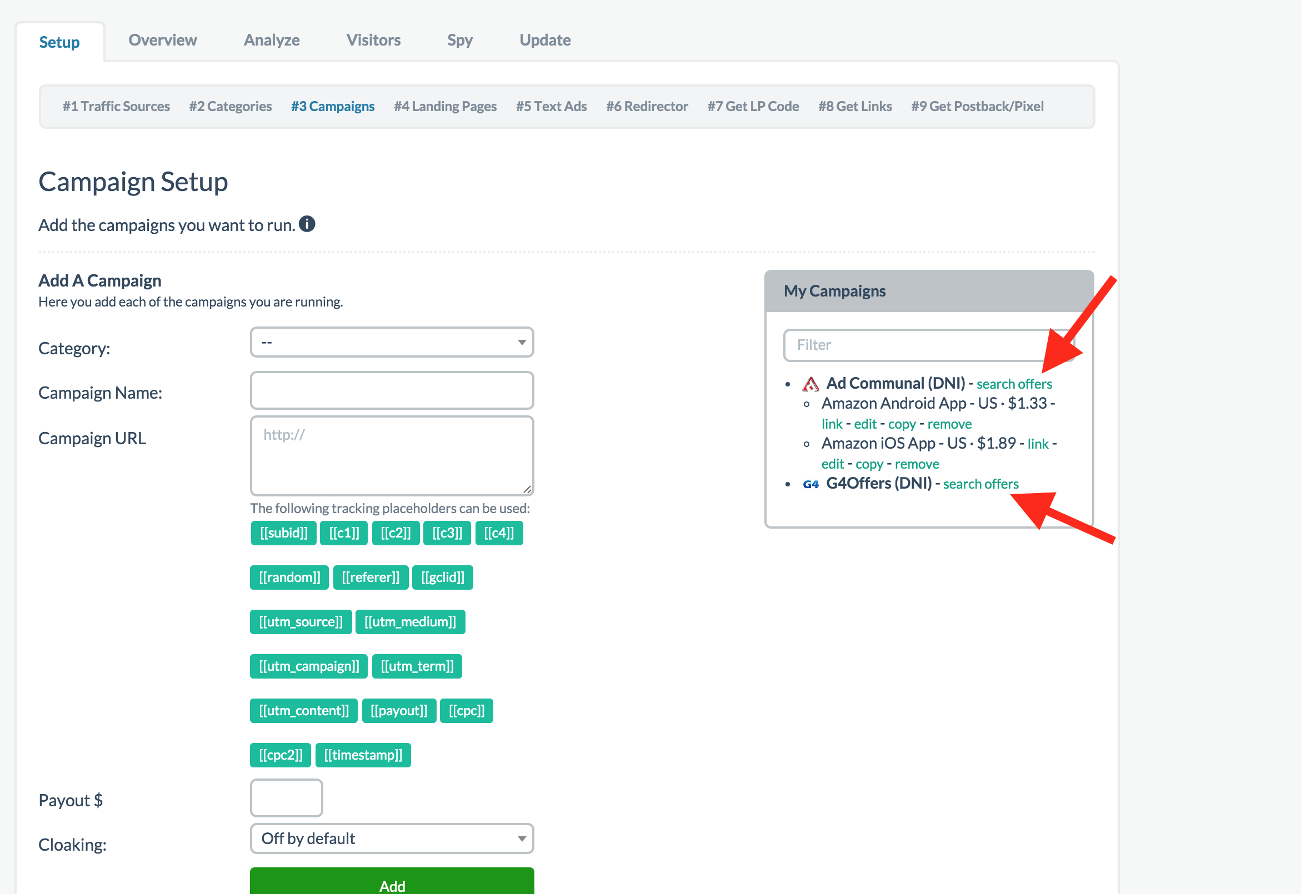
Task: Insert the [[timestamp]] placeholder tag
Action: [363, 755]
